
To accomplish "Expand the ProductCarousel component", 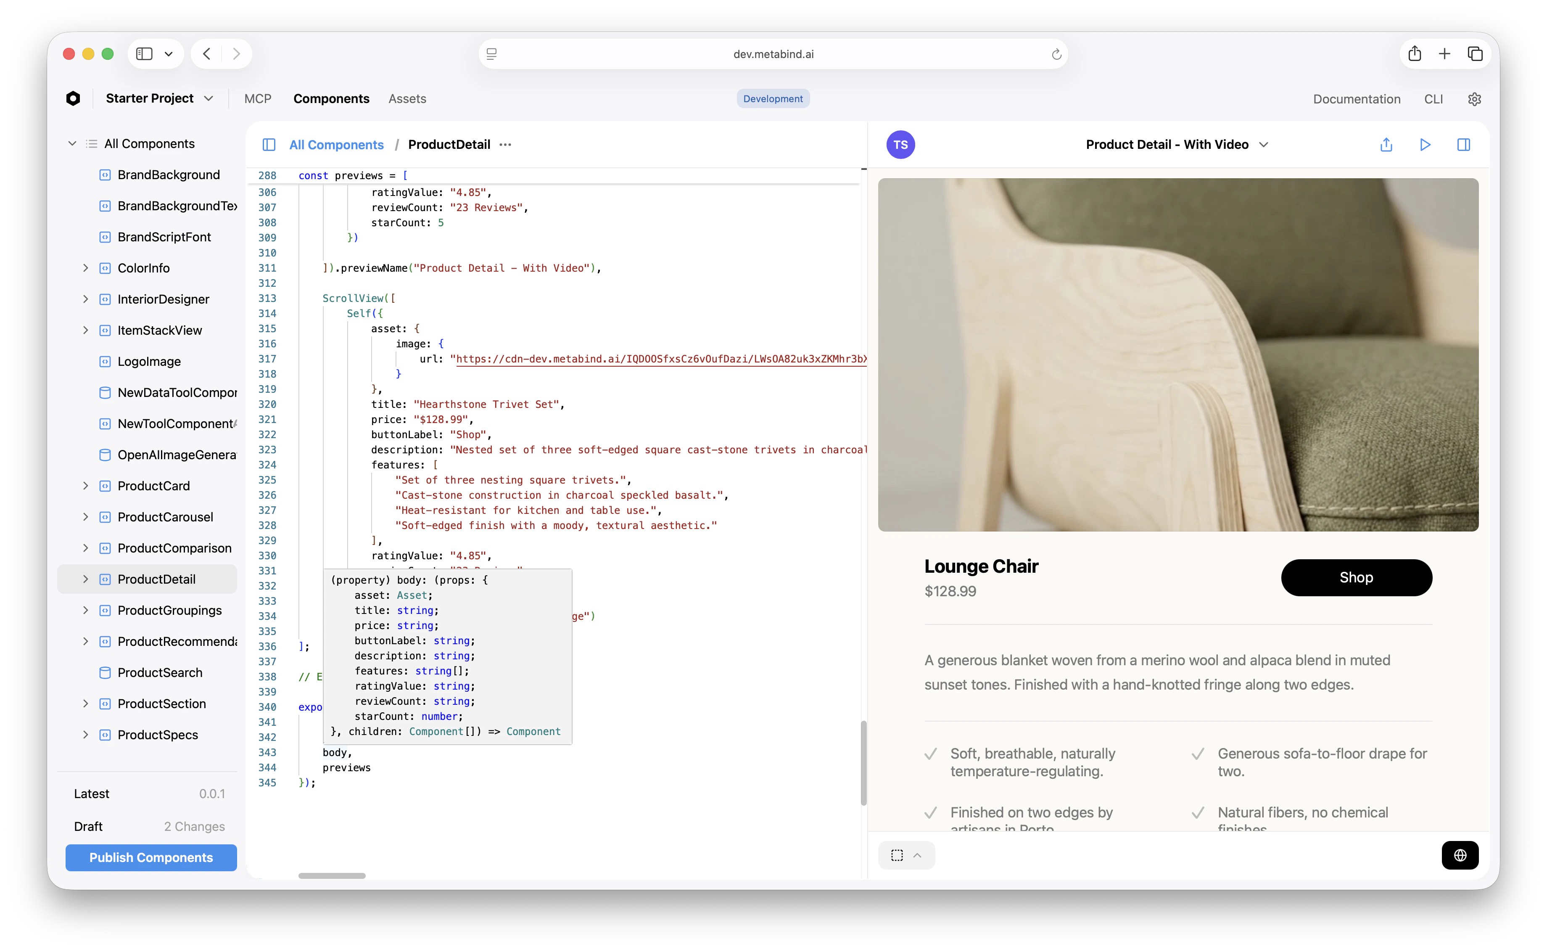I will [x=86, y=517].
